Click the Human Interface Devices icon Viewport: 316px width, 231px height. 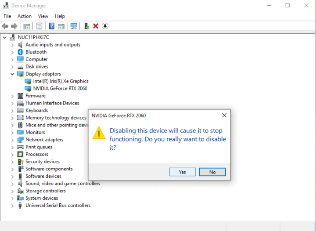click(x=20, y=103)
